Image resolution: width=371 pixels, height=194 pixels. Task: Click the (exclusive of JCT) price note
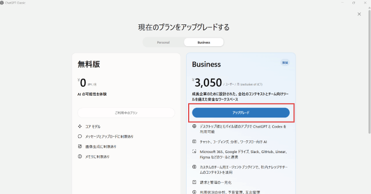[251, 85]
